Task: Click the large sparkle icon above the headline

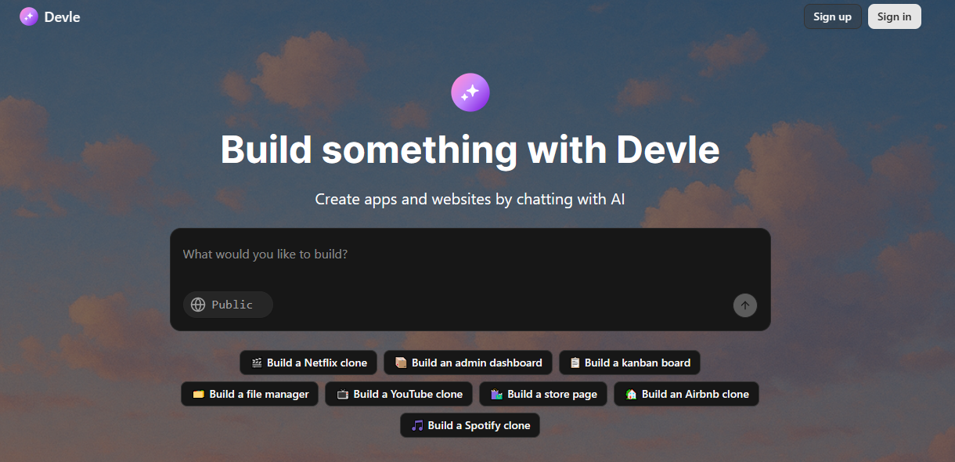Action: click(470, 92)
